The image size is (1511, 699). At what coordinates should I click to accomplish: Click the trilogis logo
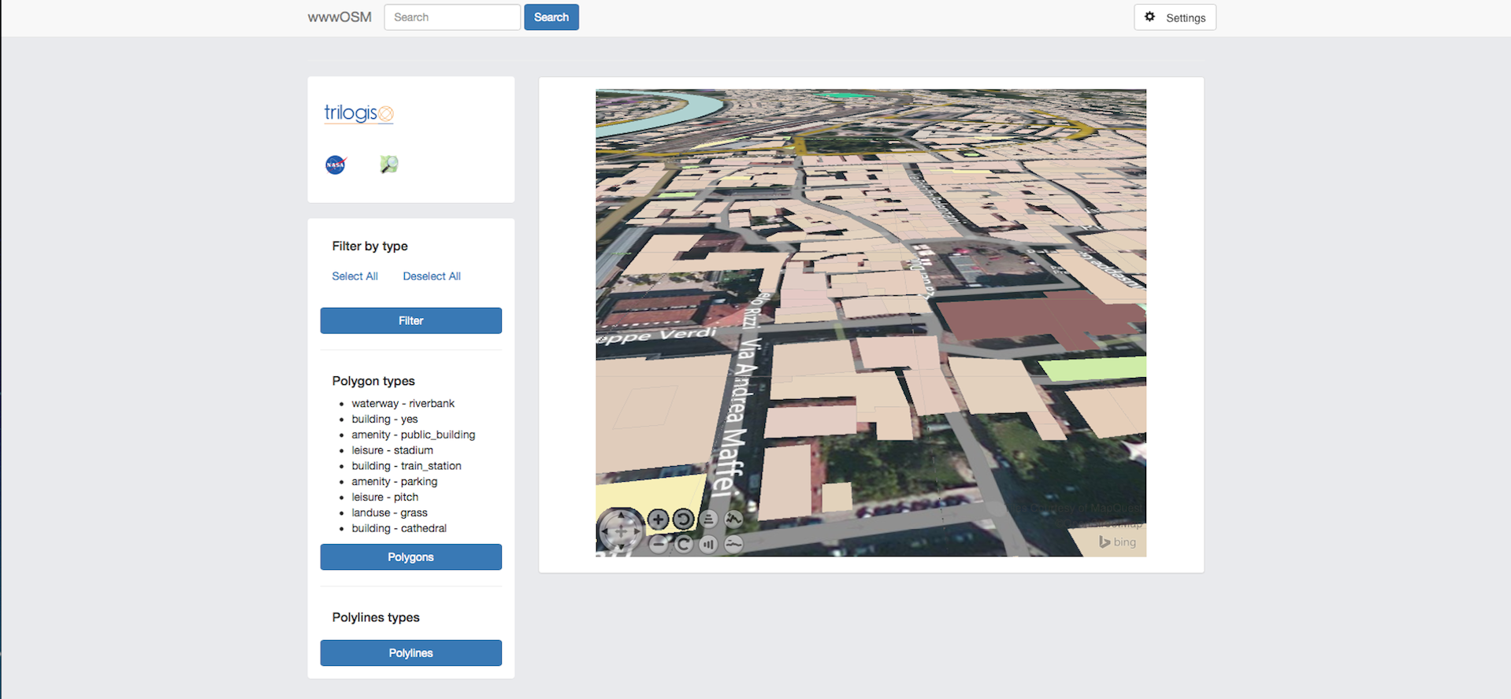pos(358,113)
